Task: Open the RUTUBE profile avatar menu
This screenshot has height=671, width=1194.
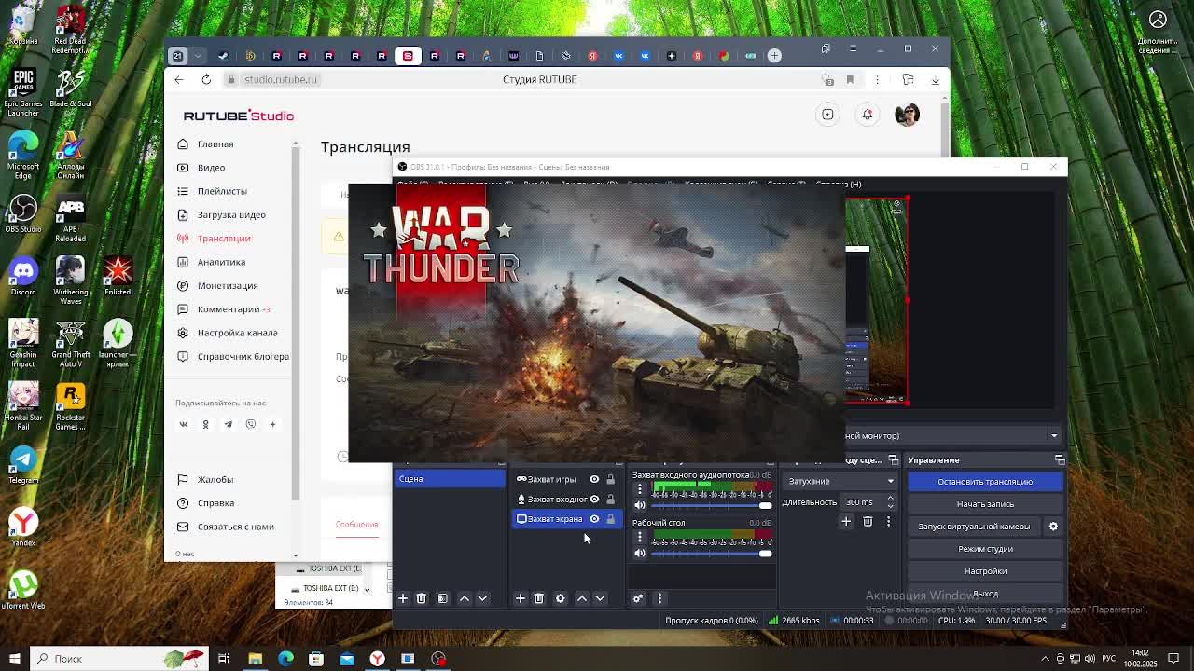Action: (x=907, y=115)
